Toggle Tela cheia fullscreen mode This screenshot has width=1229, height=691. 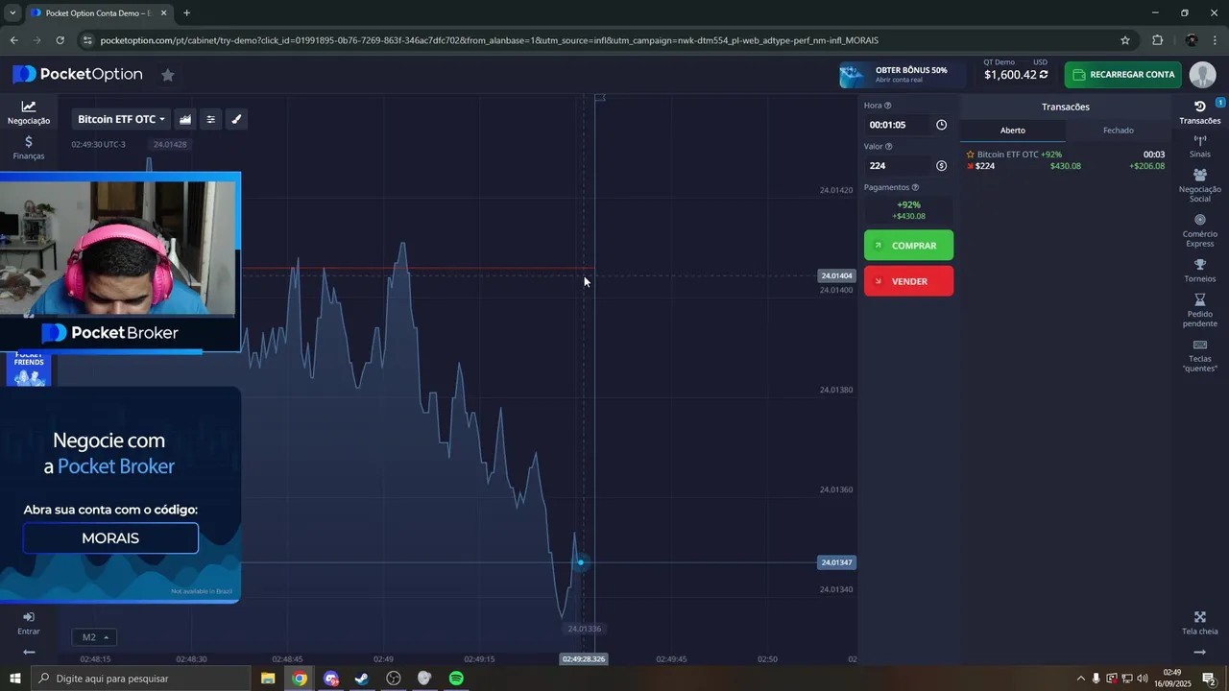[1200, 623]
